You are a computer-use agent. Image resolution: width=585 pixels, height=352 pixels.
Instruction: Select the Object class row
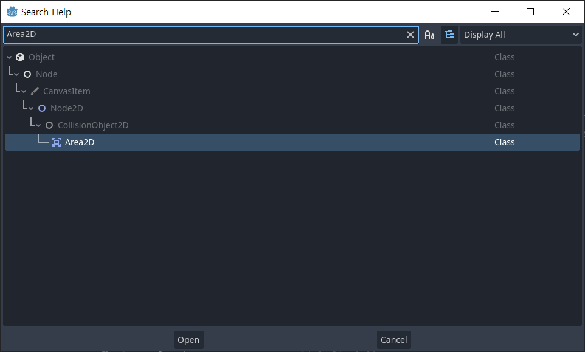click(292, 57)
